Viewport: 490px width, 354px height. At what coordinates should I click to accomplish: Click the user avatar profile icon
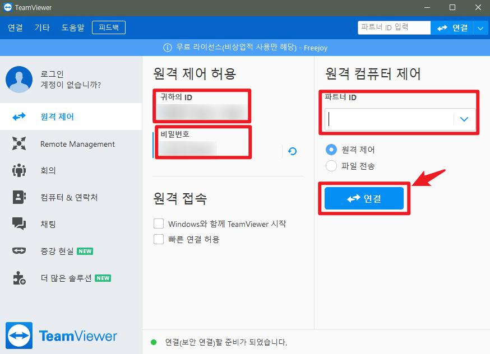(x=19, y=80)
